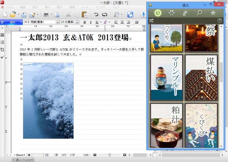Open the MS 明朝 font name dropdown
228x162 pixels.
[x=58, y=22]
